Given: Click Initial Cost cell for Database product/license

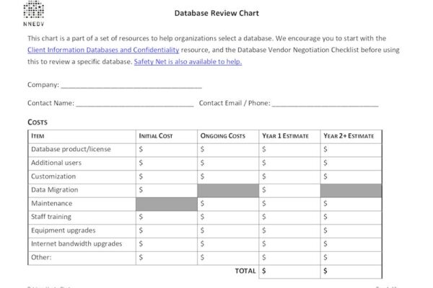Looking at the screenshot, I should coord(166,149).
